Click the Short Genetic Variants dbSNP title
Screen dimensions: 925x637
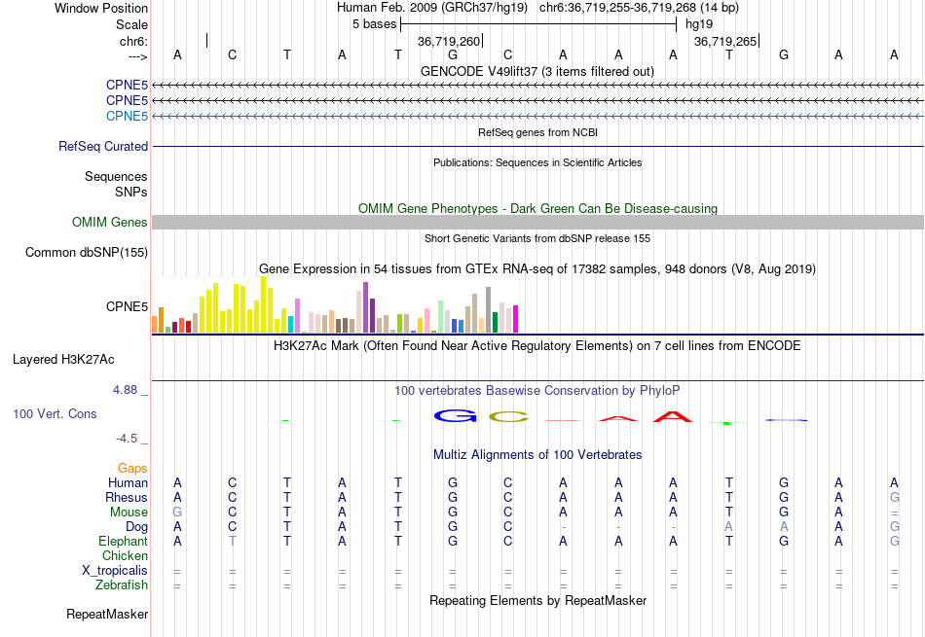(537, 238)
